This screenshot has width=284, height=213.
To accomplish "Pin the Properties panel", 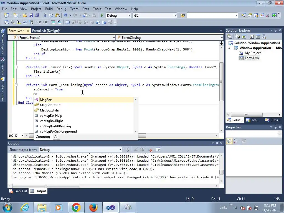I will point(275,127).
